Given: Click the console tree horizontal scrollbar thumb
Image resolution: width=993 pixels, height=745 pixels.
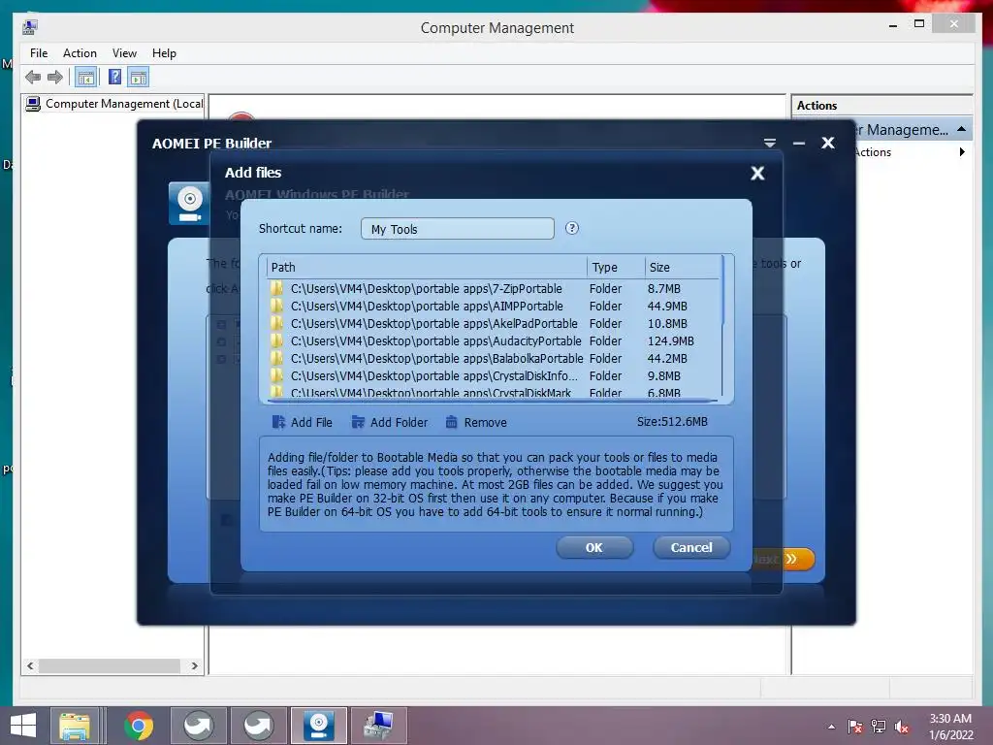Looking at the screenshot, I should (x=110, y=665).
